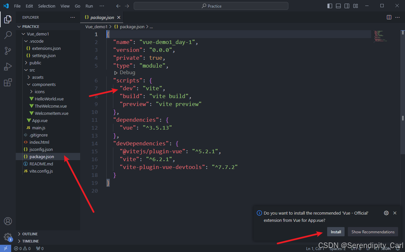Viewport: 405px width, 252px height.
Task: Click the editor minimap
Action: click(380, 36)
